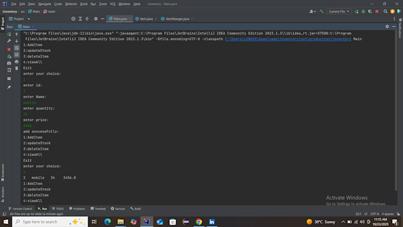The width and height of the screenshot is (403, 227).
Task: Collapse all in Project toolbar
Action: click(87, 19)
